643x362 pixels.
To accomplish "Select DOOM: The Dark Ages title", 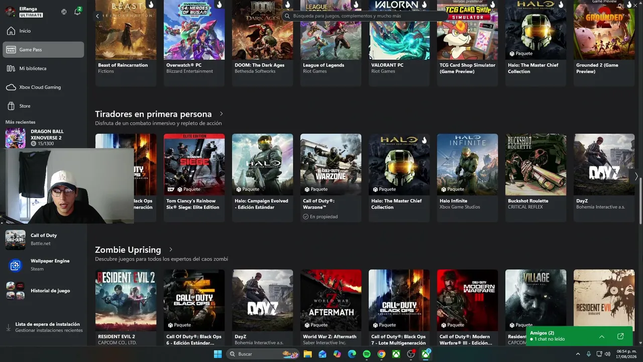I will click(259, 65).
